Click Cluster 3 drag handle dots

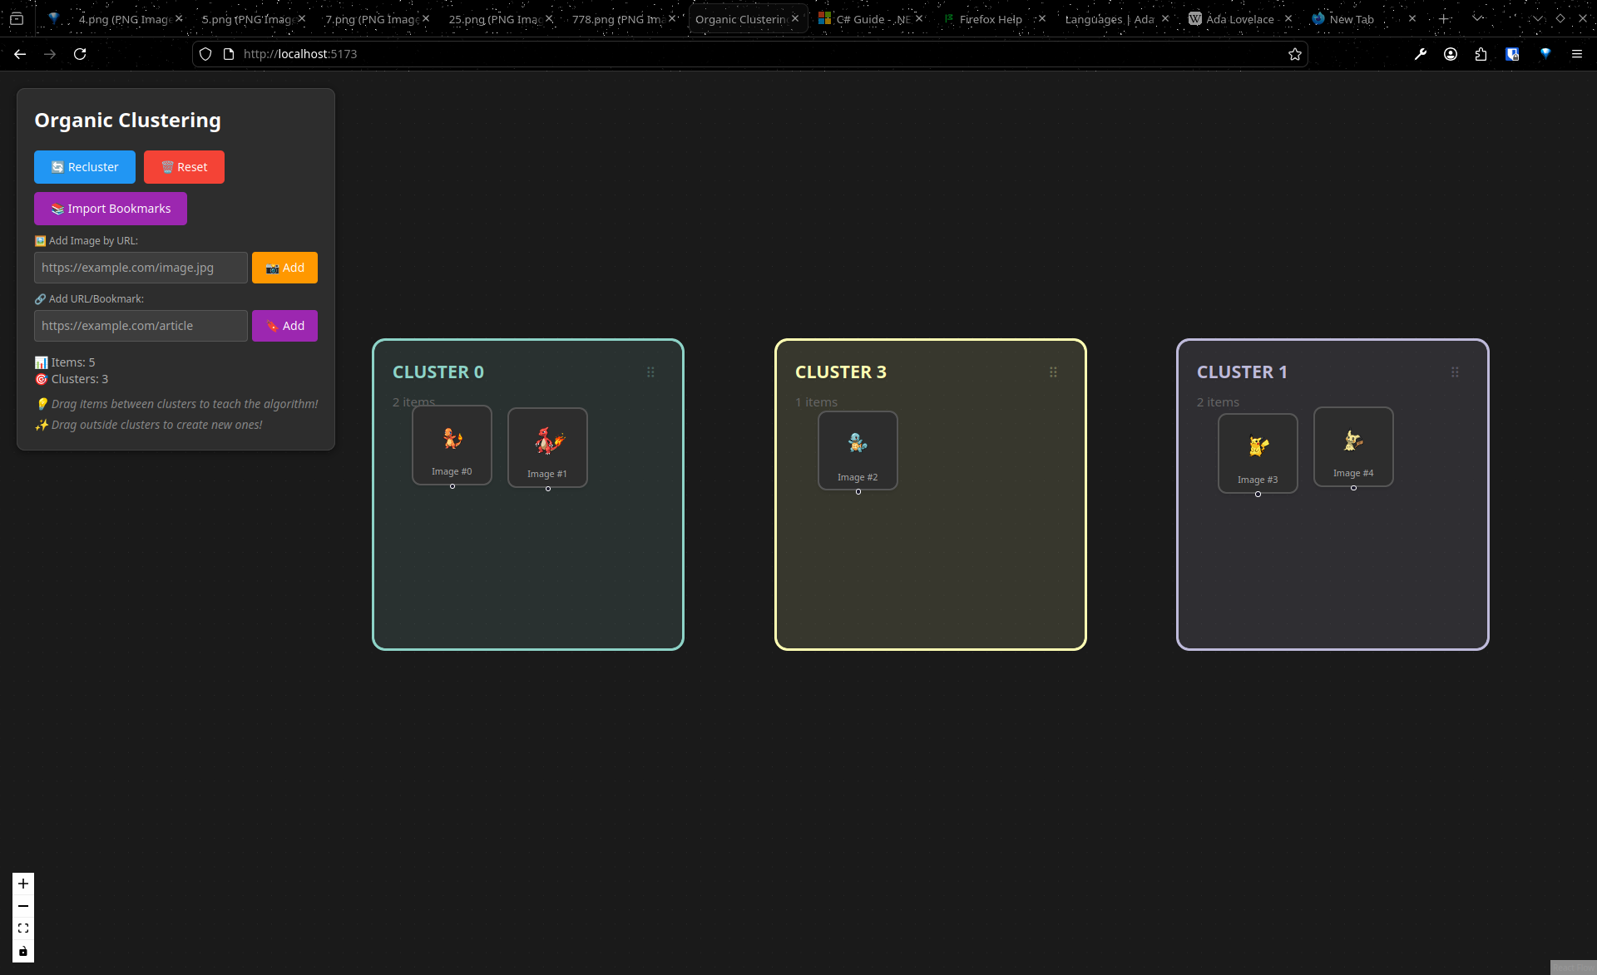pos(1053,372)
